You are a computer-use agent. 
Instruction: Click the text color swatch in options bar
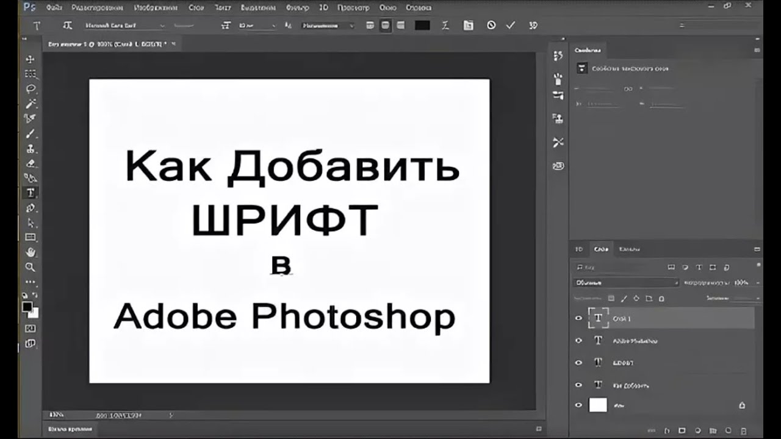[x=422, y=26]
